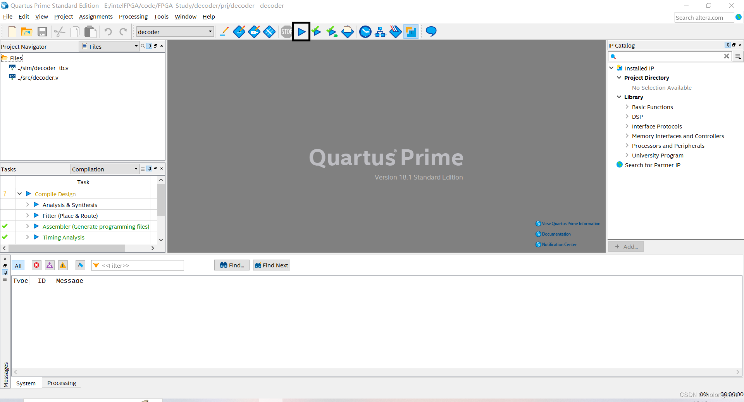744x402 pixels.
Task: Select ../src/decoder.v in file list
Action: [x=38, y=78]
